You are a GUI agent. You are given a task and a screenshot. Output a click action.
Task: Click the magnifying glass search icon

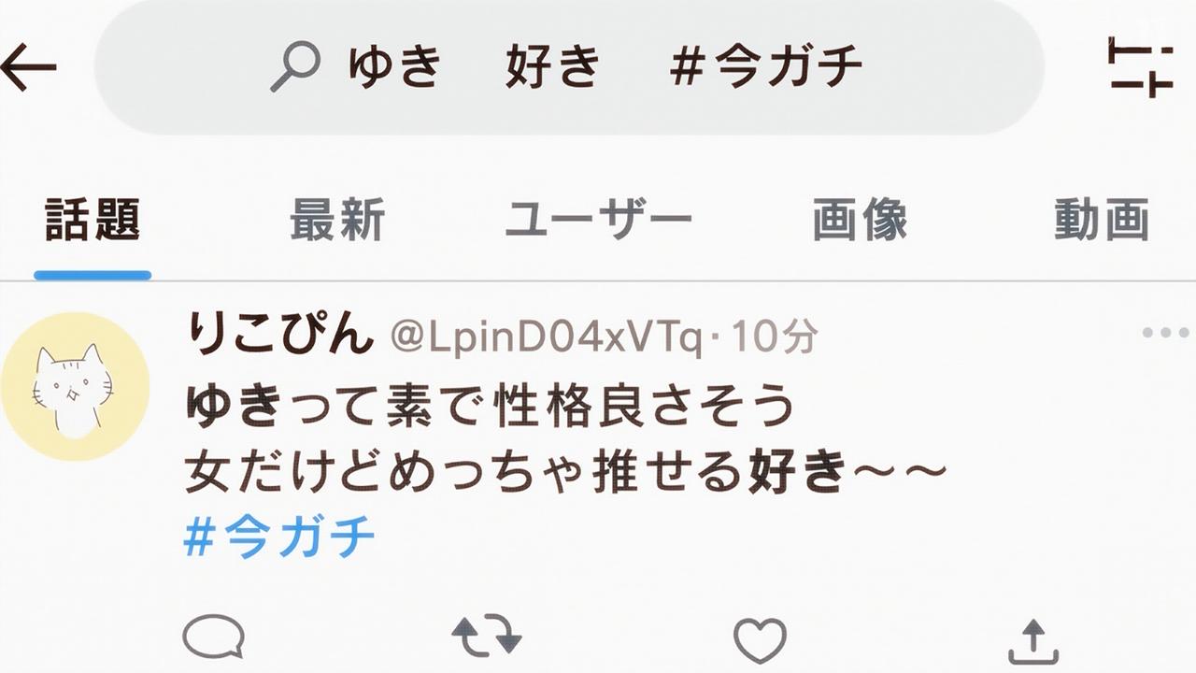pyautogui.click(x=294, y=68)
